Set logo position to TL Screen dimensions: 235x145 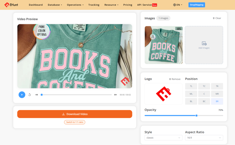point(191,86)
